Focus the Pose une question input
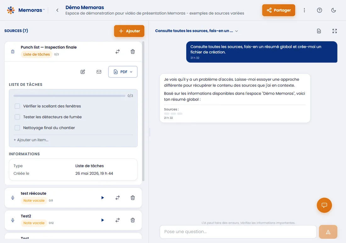346x243 pixels. point(238,232)
